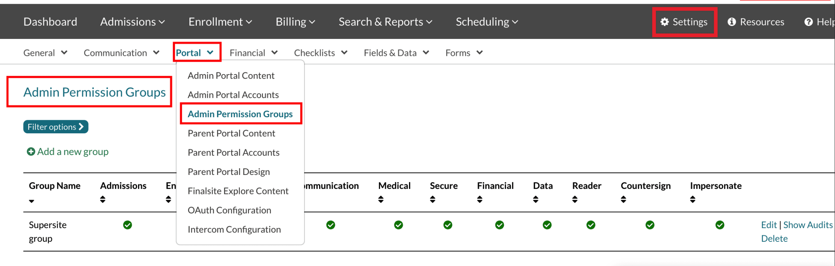Expand the Billing dropdown menu
Image resolution: width=835 pixels, height=266 pixels.
tap(295, 22)
